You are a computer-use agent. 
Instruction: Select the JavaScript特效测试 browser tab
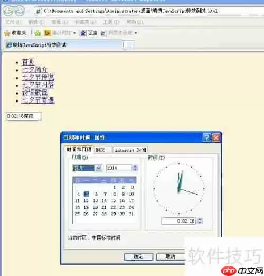(63, 45)
